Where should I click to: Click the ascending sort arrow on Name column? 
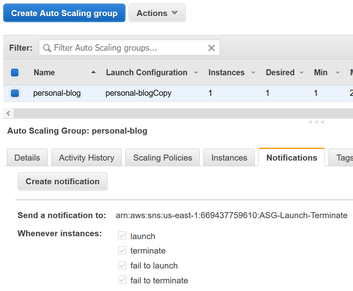click(x=94, y=72)
